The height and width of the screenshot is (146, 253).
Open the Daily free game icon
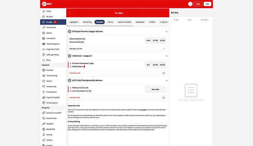click(x=44, y=44)
